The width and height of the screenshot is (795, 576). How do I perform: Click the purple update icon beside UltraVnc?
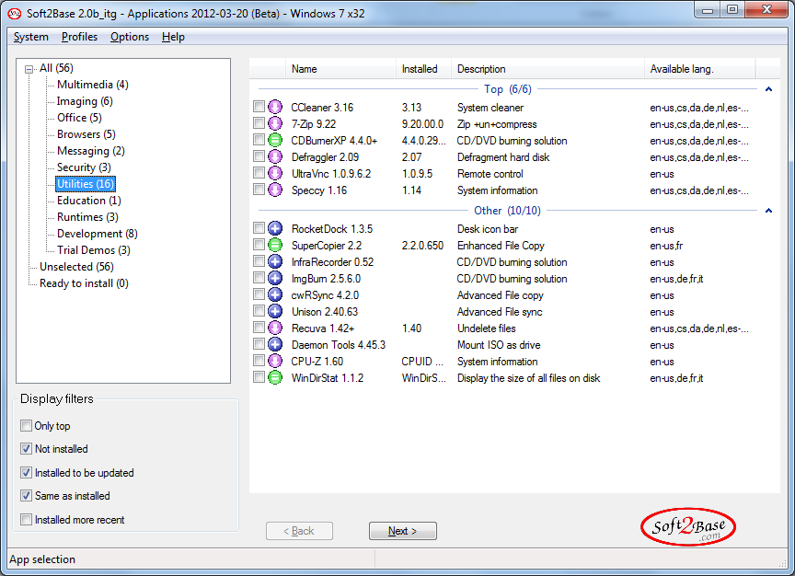click(x=275, y=173)
